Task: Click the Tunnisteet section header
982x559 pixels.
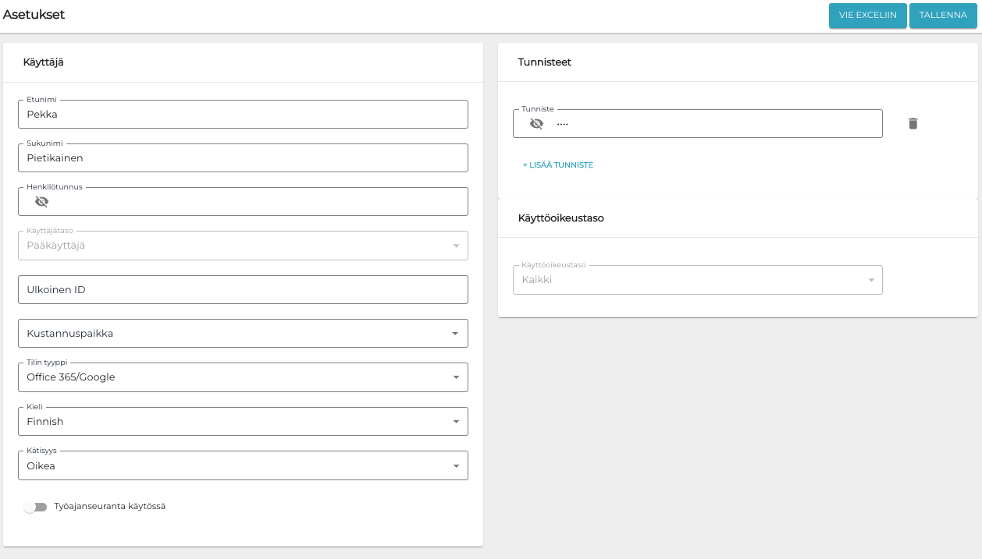Action: tap(544, 62)
